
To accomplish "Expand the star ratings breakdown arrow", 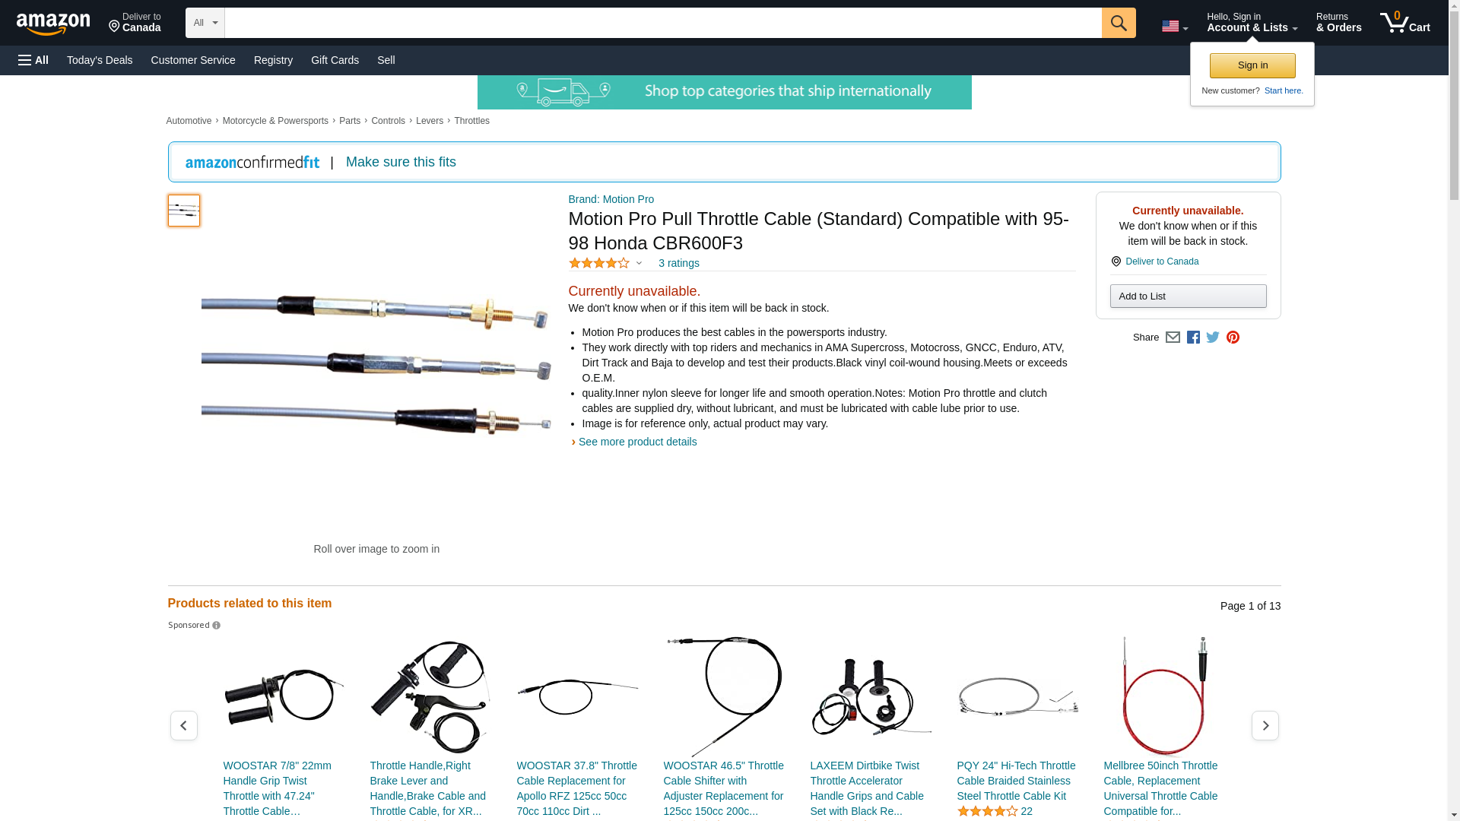I will pyautogui.click(x=639, y=264).
